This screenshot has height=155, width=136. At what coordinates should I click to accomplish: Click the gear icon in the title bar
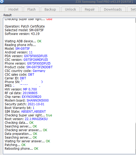click(x=2, y=2)
